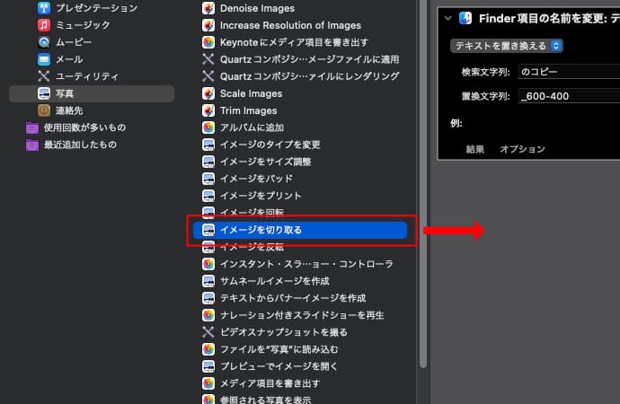
Task: Open the ユーティリティ category icon
Action: pos(44,76)
